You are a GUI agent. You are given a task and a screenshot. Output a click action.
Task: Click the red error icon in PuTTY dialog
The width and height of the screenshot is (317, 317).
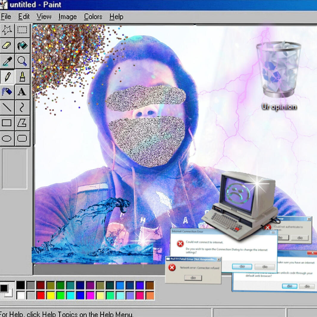(x=172, y=268)
